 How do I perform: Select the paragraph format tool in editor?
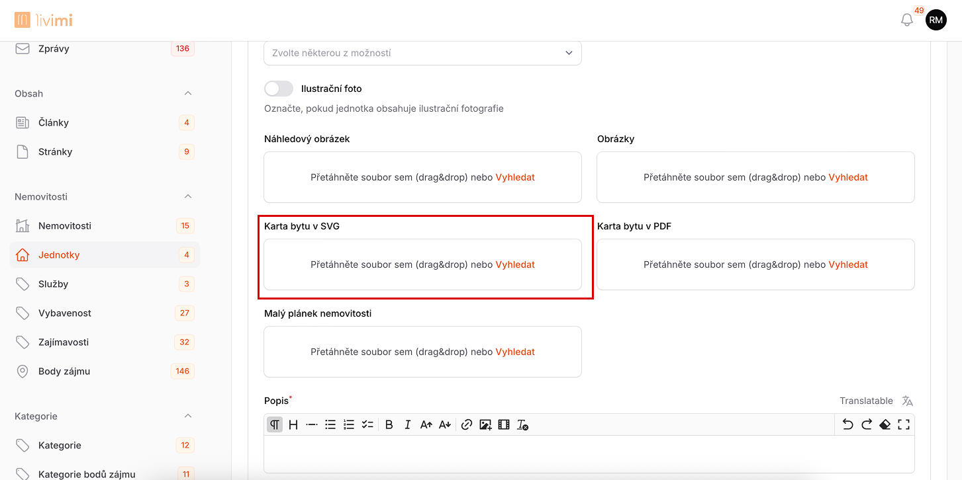coord(275,424)
